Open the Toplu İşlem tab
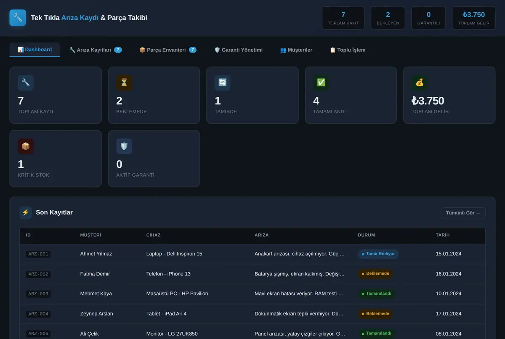Viewport: 505px width, 339px height. 348,50
